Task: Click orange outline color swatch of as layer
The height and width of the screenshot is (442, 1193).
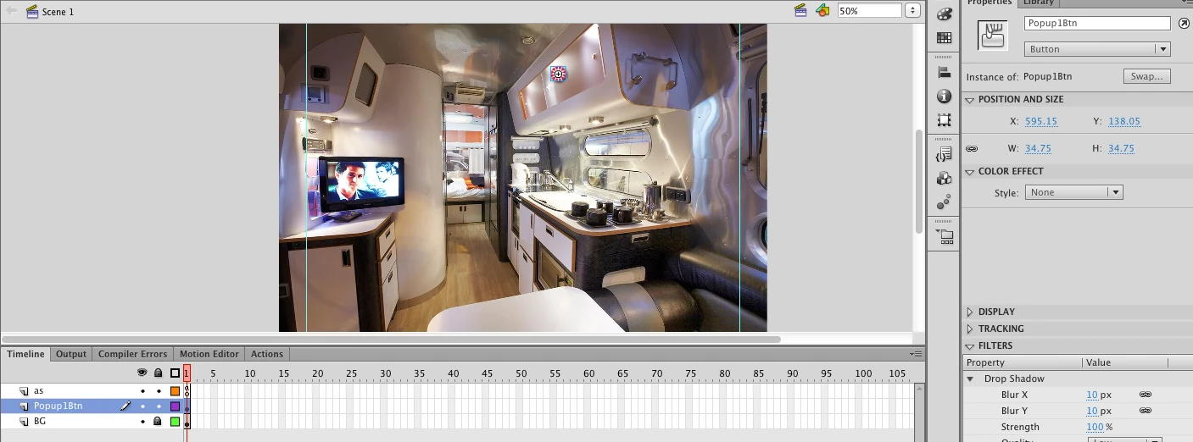Action: tap(175, 391)
